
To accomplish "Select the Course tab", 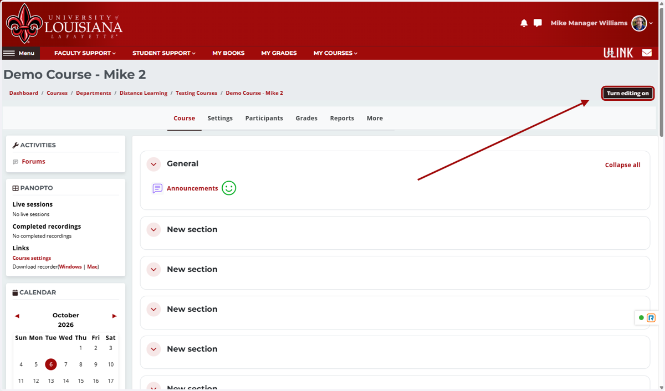I will tap(185, 118).
